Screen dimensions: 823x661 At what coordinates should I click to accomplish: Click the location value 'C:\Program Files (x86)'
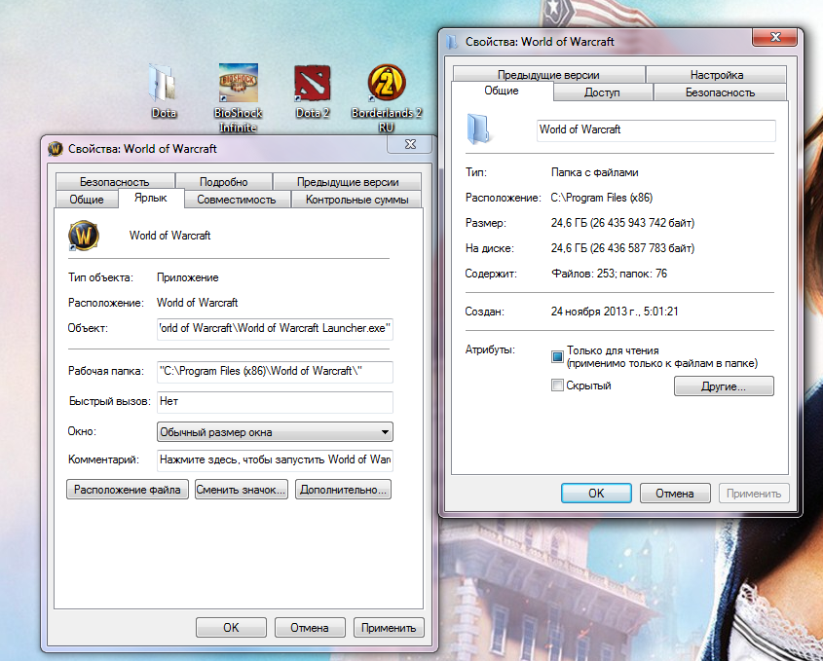click(602, 198)
